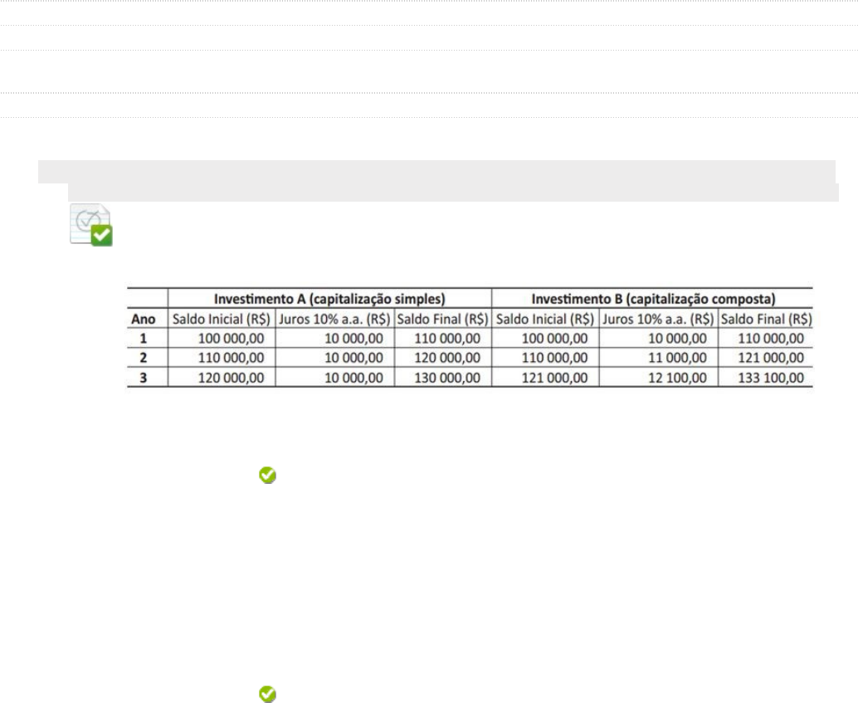Click the quiz icon with green checkmark badge
This screenshot has height=703, width=858.
click(x=91, y=227)
